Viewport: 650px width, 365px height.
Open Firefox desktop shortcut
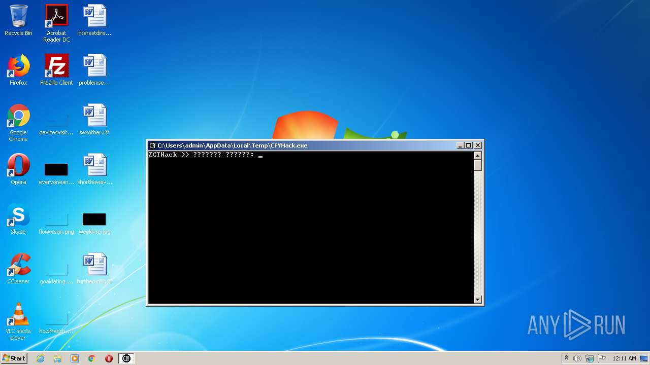pos(18,70)
